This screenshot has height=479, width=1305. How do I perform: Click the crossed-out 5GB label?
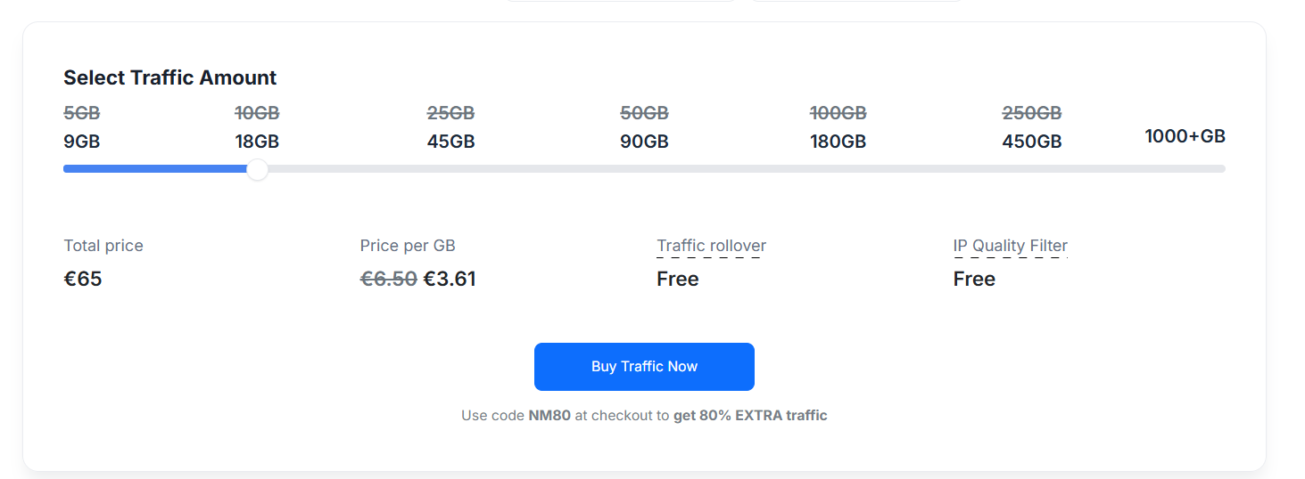coord(81,113)
